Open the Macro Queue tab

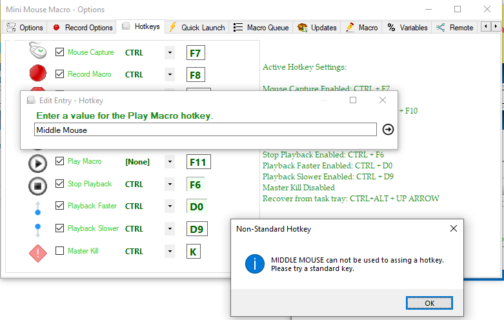click(x=261, y=28)
